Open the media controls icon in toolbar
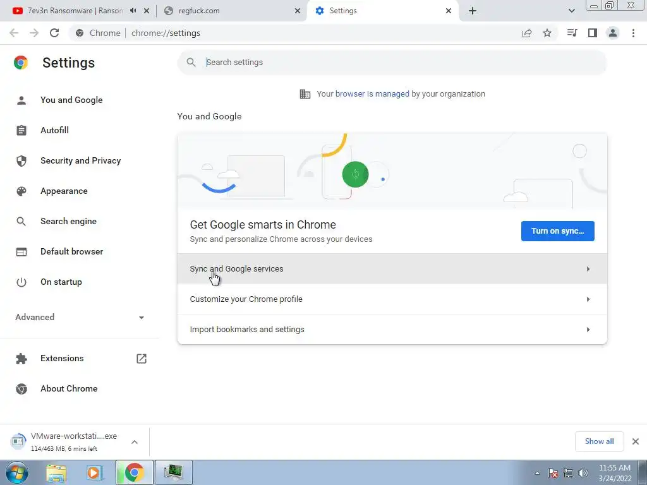 point(572,33)
